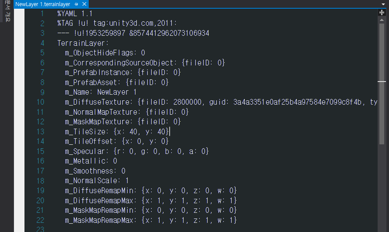Click the 'm_CorrespondingSourceObject' line
Image resolution: width=389 pixels, height=232 pixels.
pos(145,63)
